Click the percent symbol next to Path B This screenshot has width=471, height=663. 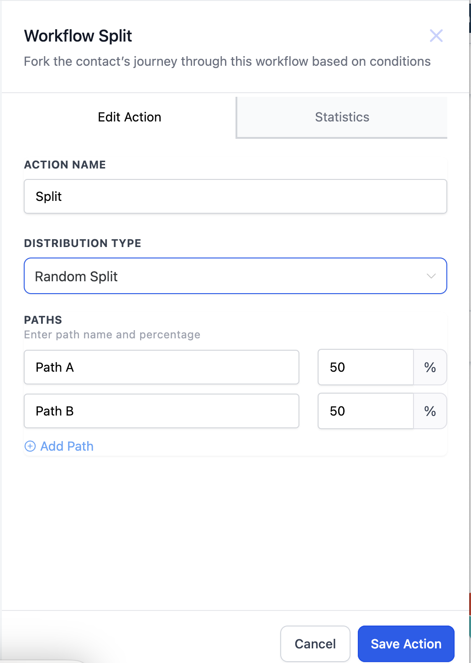430,411
